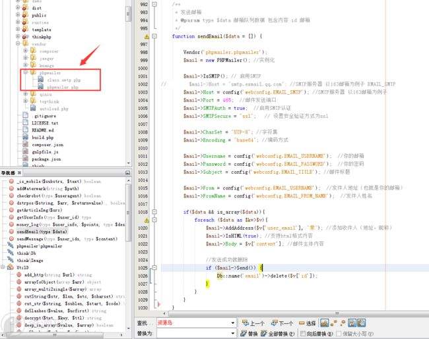Screen dimensions: 429x339
Task: Expand the template folder node
Action: (x=18, y=29)
